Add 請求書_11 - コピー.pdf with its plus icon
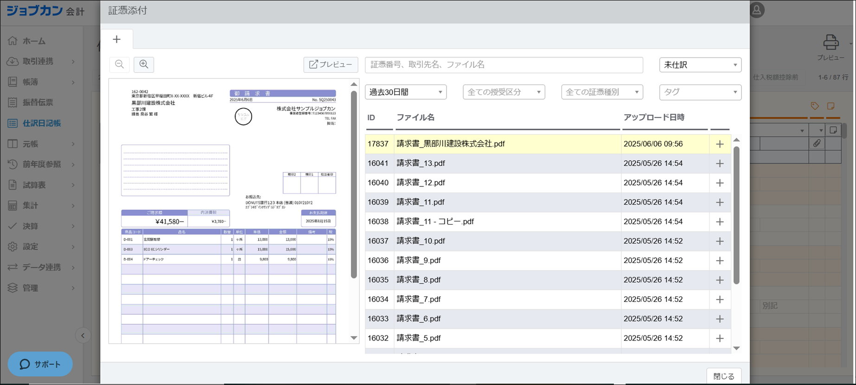This screenshot has width=856, height=385. pyautogui.click(x=720, y=222)
